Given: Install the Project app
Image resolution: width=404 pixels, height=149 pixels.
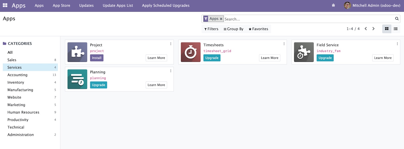Looking at the screenshot, I should tap(97, 58).
